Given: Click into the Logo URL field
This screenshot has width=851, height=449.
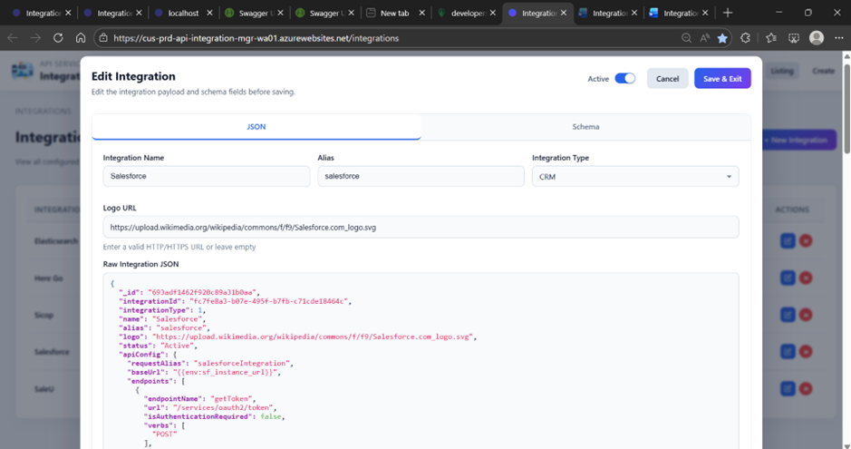Looking at the screenshot, I should (x=421, y=227).
